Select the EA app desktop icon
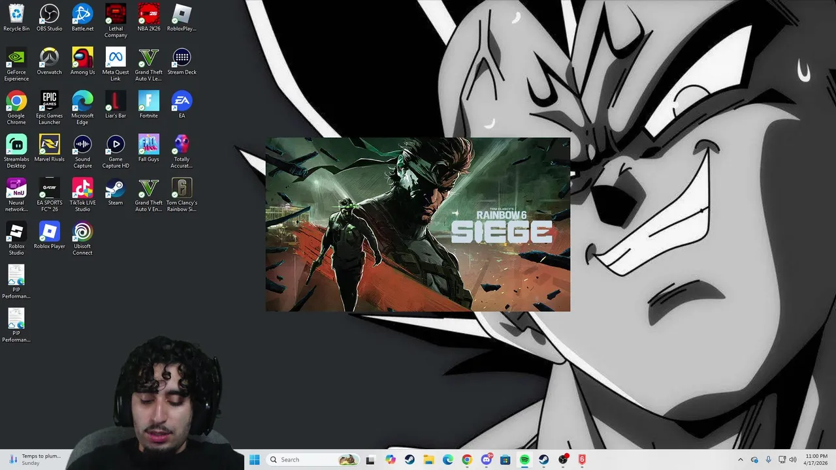The image size is (836, 470). click(x=182, y=105)
